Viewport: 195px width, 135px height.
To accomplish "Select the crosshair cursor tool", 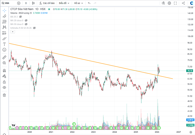I will [4, 10].
